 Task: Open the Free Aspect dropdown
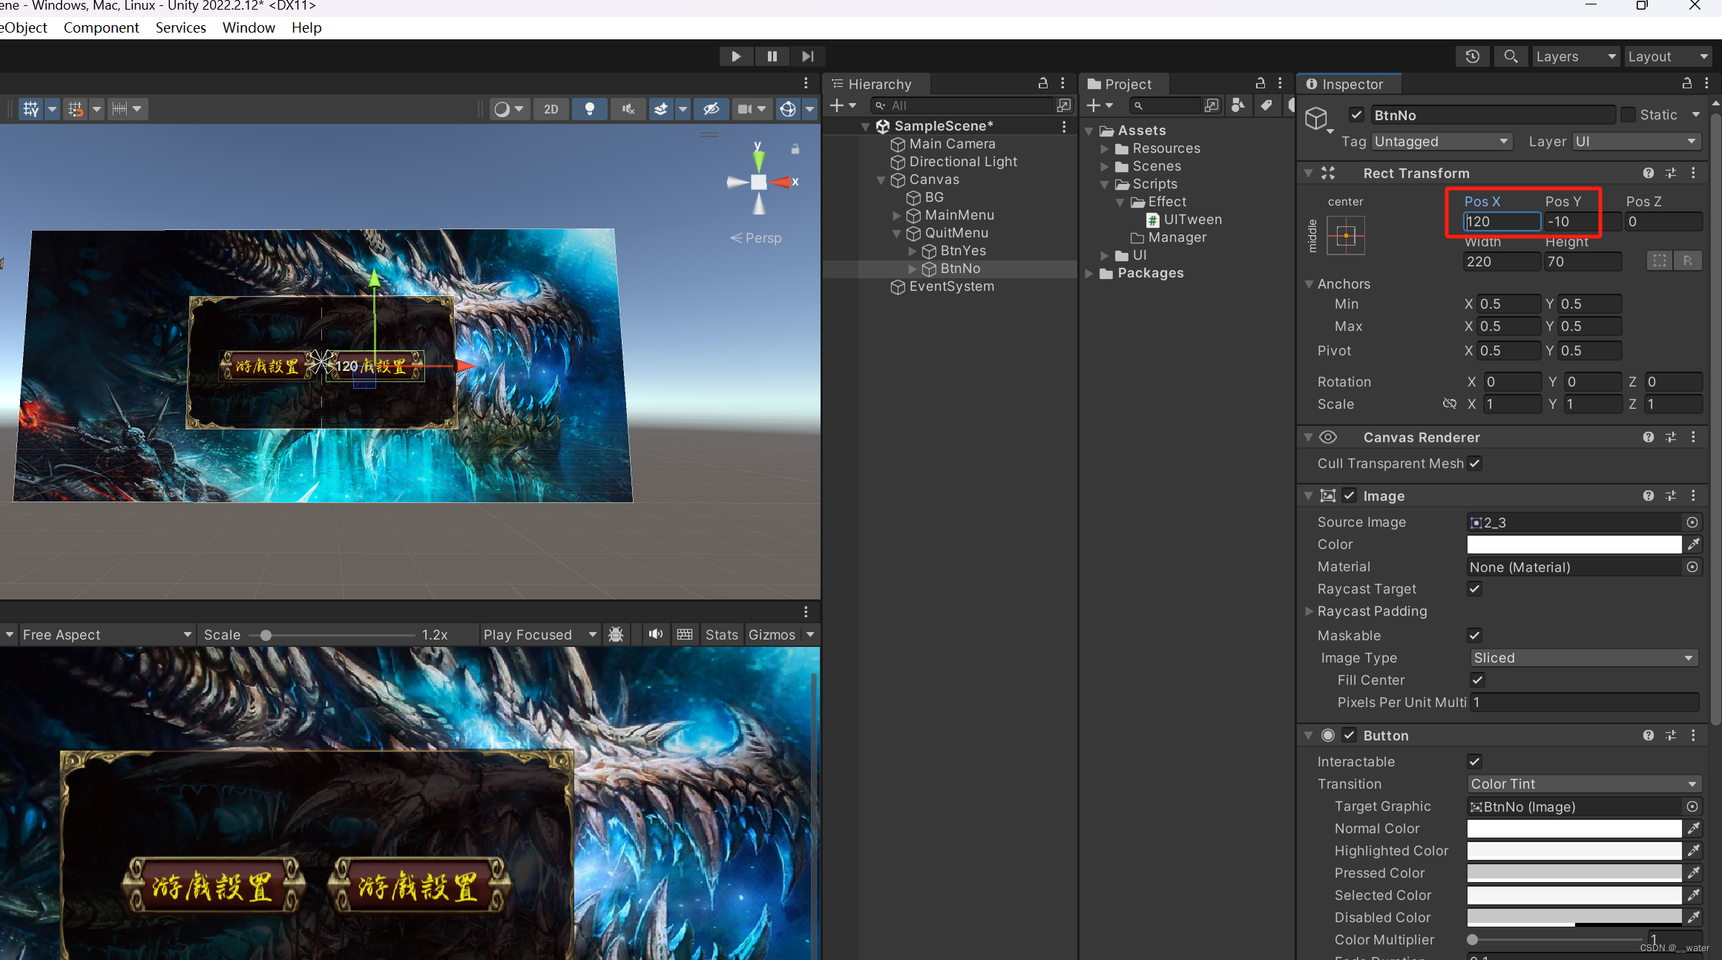(106, 635)
